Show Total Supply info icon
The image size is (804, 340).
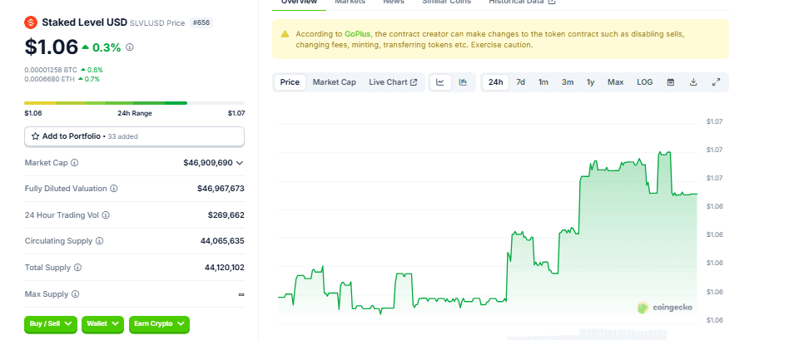pos(77,268)
